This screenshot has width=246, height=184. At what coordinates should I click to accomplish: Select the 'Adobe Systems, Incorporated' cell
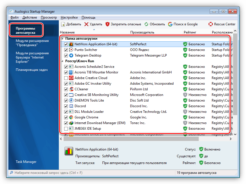[152, 84]
